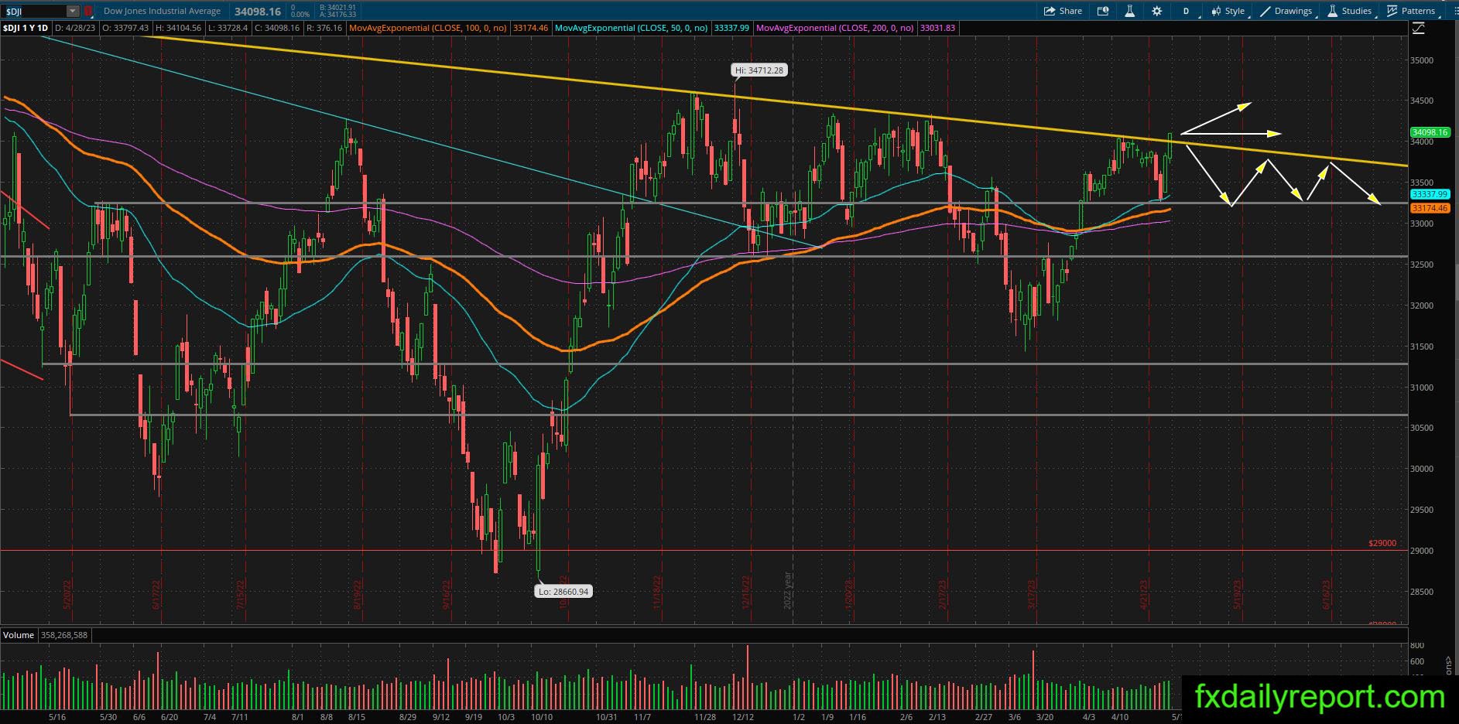
Task: Open the Studies menu
Action: click(1349, 11)
